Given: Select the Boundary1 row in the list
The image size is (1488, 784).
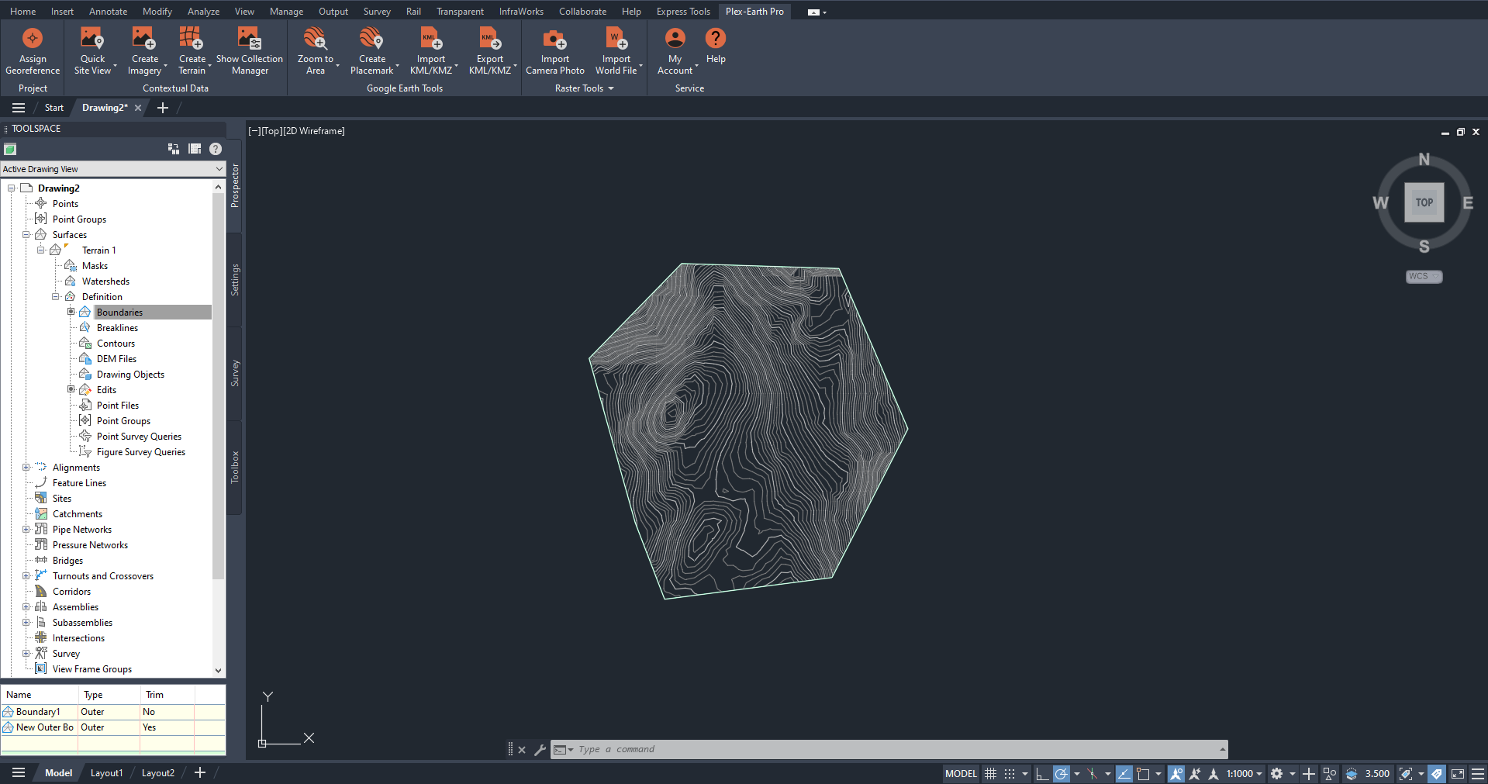Looking at the screenshot, I should [39, 712].
